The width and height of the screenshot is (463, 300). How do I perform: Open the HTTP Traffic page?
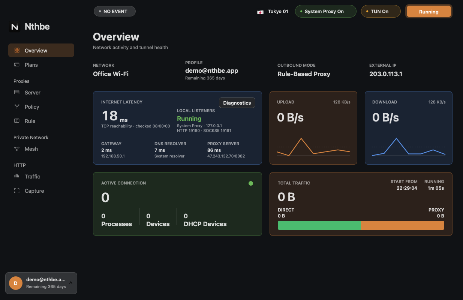41,176
